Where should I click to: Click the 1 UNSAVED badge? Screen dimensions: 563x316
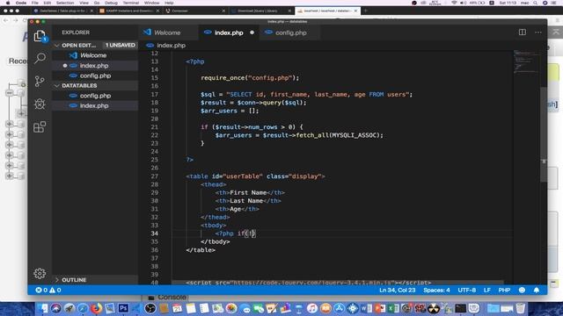coord(120,45)
